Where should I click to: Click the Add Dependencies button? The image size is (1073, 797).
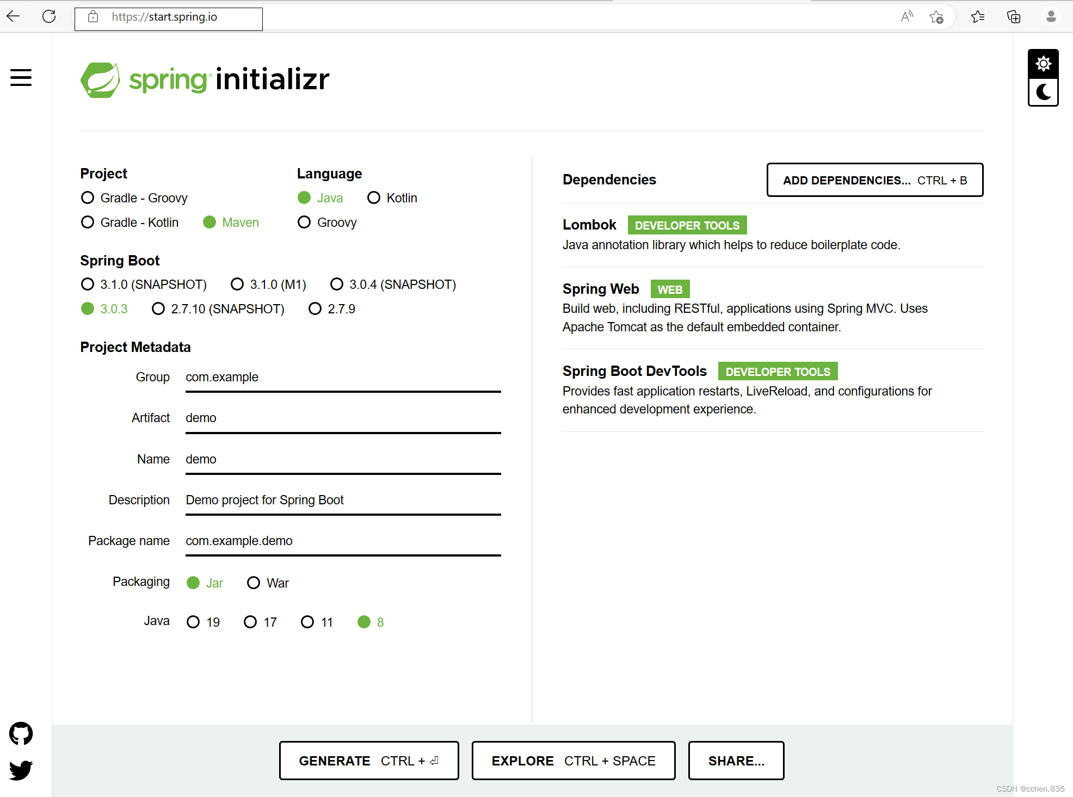tap(874, 180)
